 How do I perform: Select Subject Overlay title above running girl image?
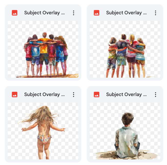point(44,95)
